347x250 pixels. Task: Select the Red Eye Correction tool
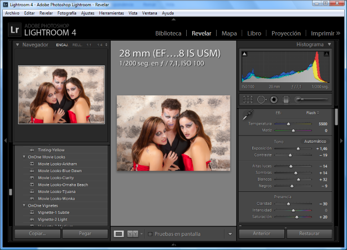point(274,100)
